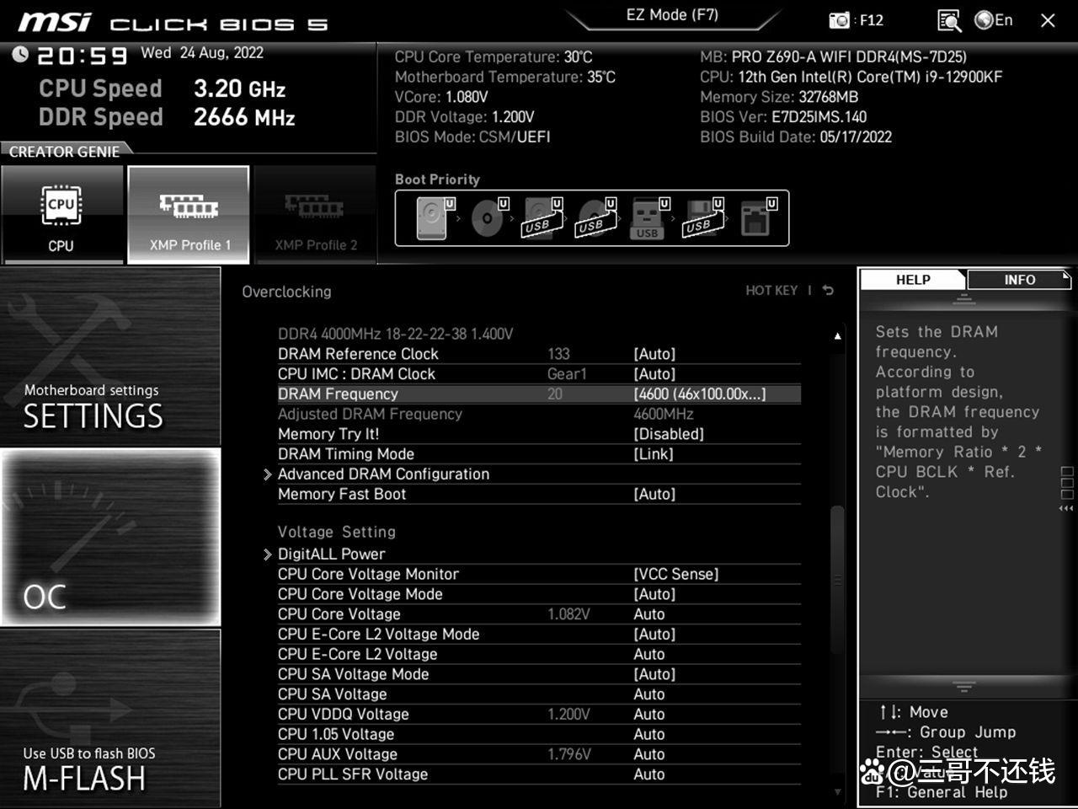Image resolution: width=1078 pixels, height=809 pixels.
Task: Open the Motherboard SETTINGS section
Action: click(110, 356)
